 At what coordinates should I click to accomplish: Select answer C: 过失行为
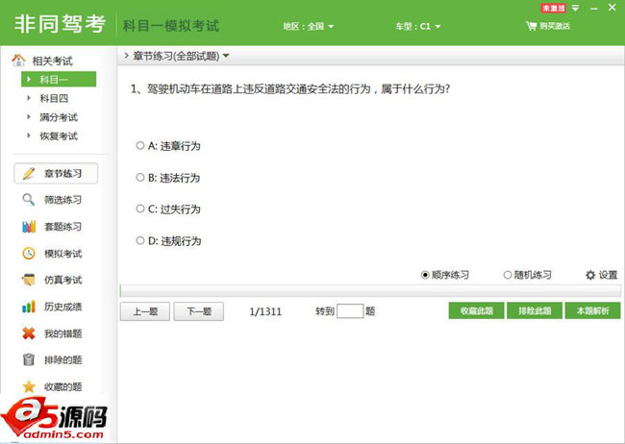pos(140,209)
